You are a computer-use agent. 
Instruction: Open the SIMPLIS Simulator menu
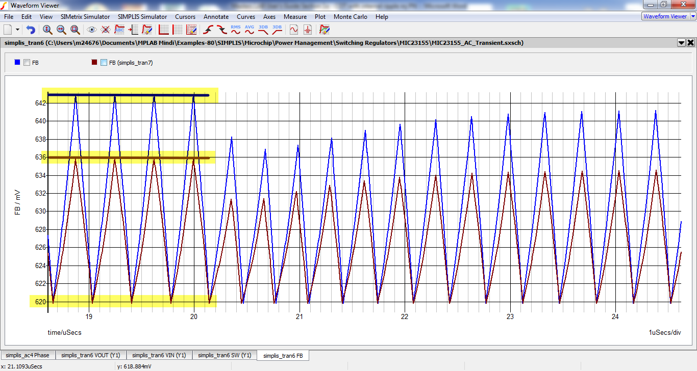(142, 16)
